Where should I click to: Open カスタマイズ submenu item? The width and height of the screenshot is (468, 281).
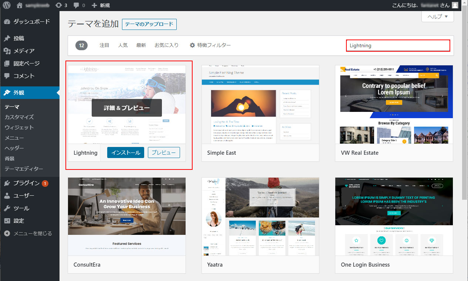[x=19, y=117]
